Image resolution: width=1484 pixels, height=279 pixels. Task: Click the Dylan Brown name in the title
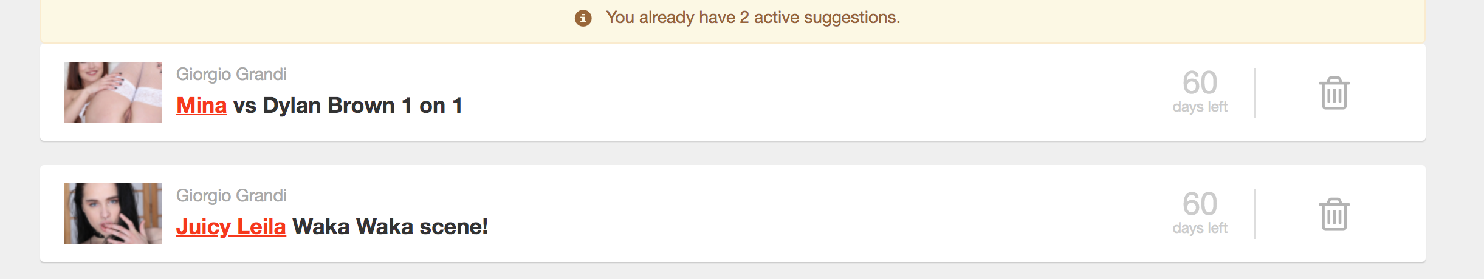(x=328, y=106)
